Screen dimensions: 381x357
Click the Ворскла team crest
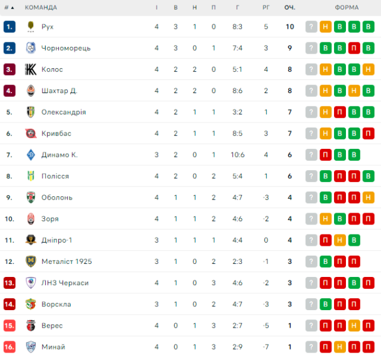tap(31, 304)
